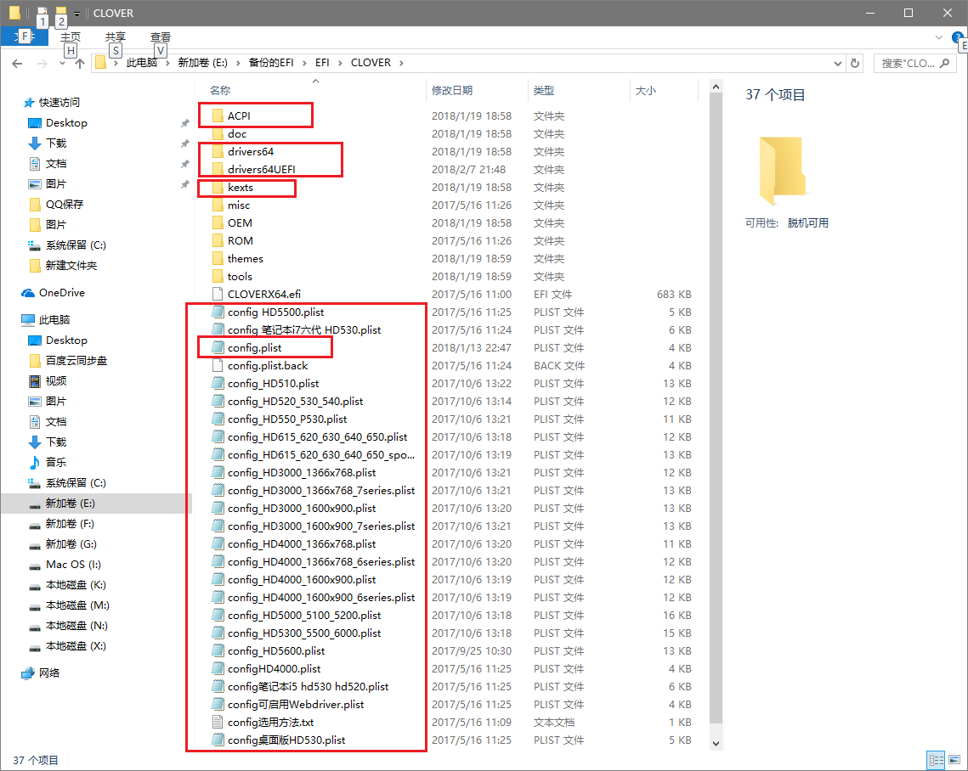This screenshot has height=771, width=968.
Task: Click folder thumbnail in preview pane
Action: (782, 171)
